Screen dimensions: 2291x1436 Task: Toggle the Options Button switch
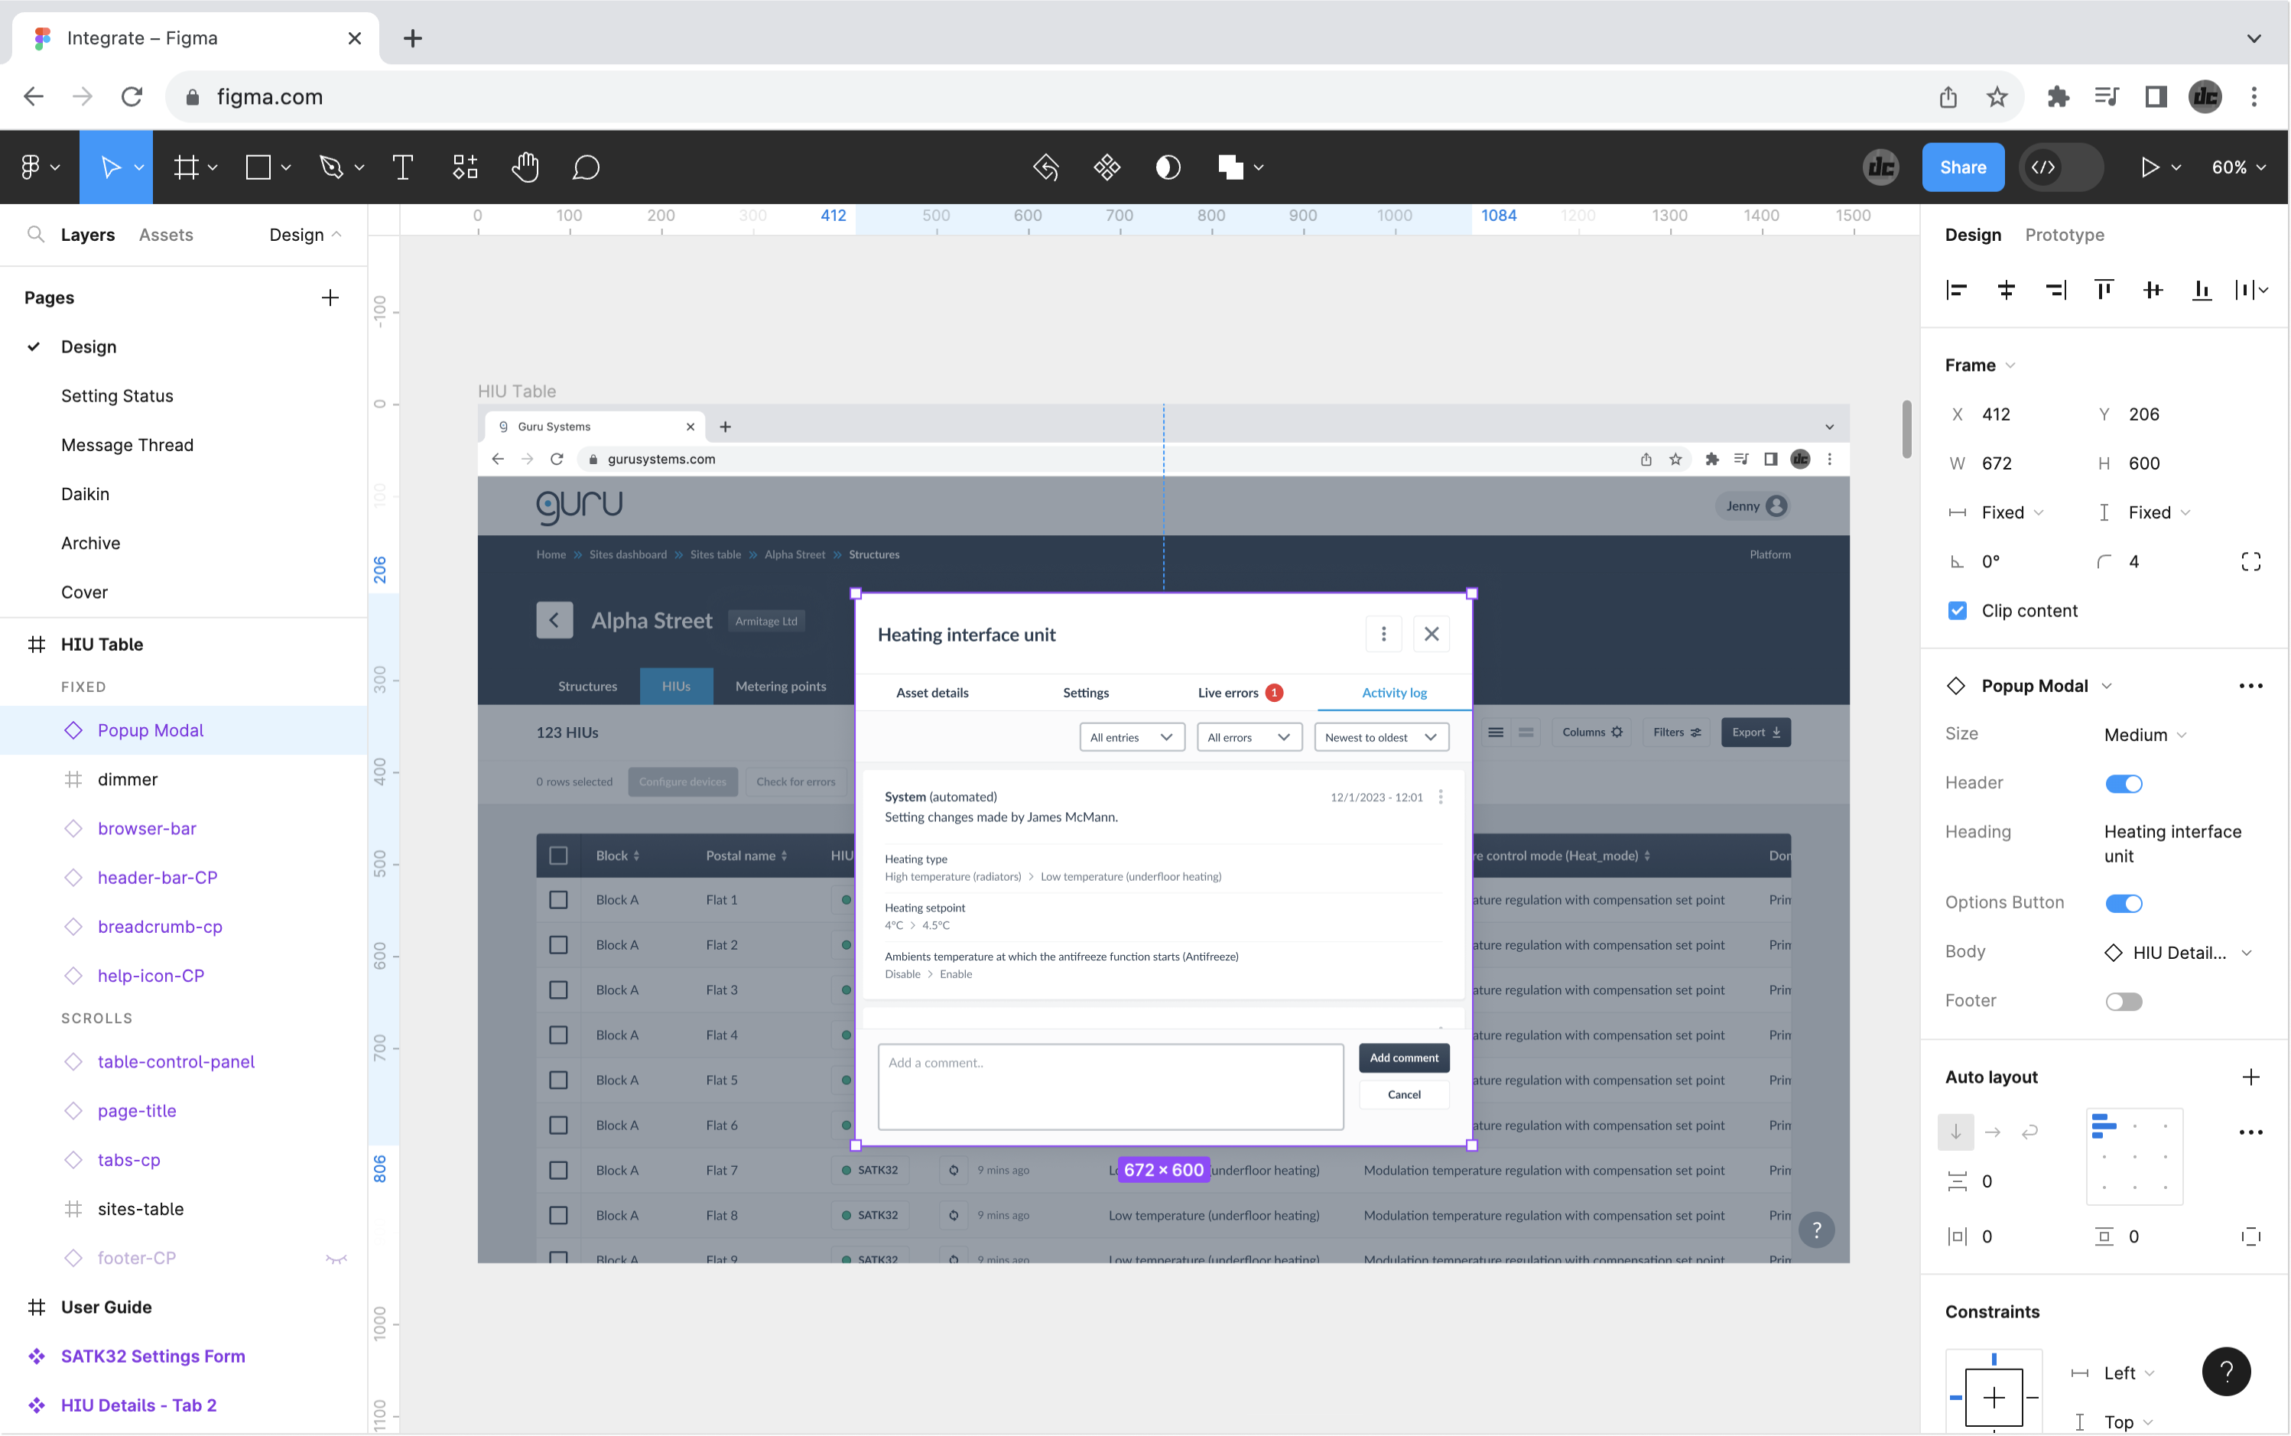[2123, 903]
